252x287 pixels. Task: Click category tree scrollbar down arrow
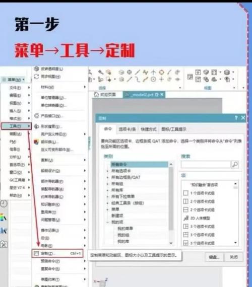click(x=171, y=243)
